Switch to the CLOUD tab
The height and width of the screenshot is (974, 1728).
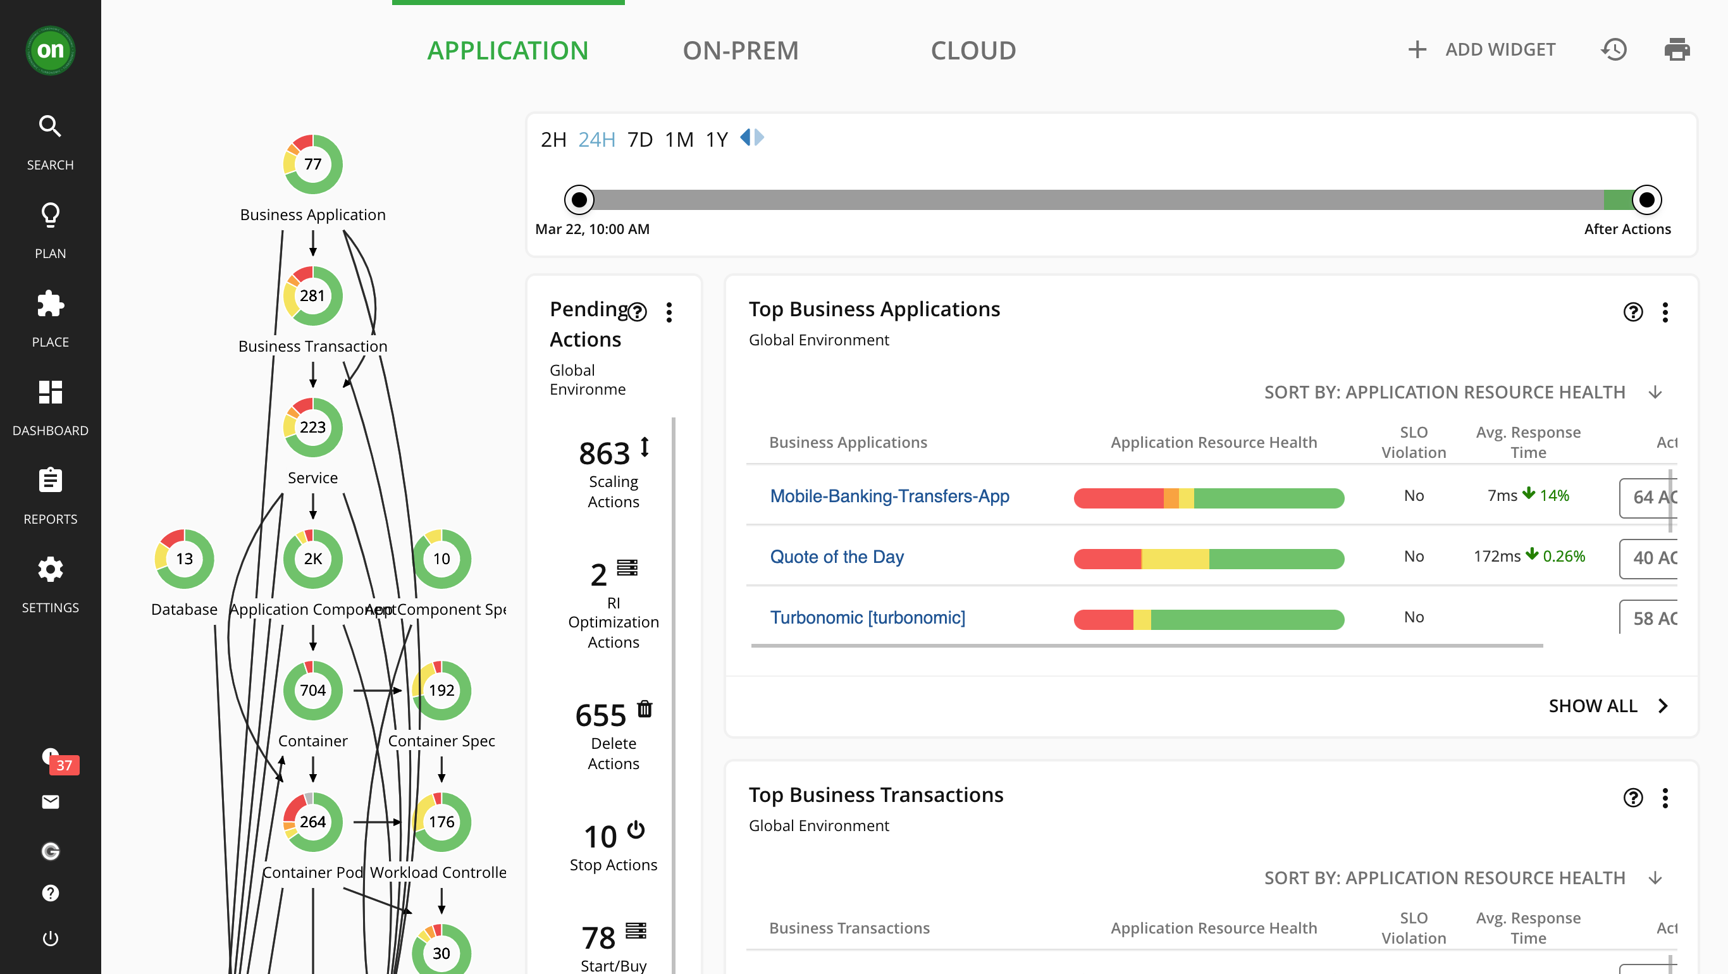[x=973, y=49]
